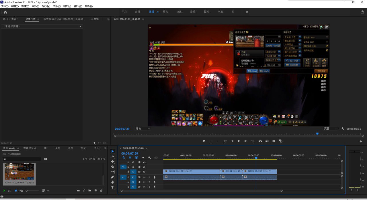The image size is (367, 200).
Task: Go to In point
Action: click(x=226, y=141)
